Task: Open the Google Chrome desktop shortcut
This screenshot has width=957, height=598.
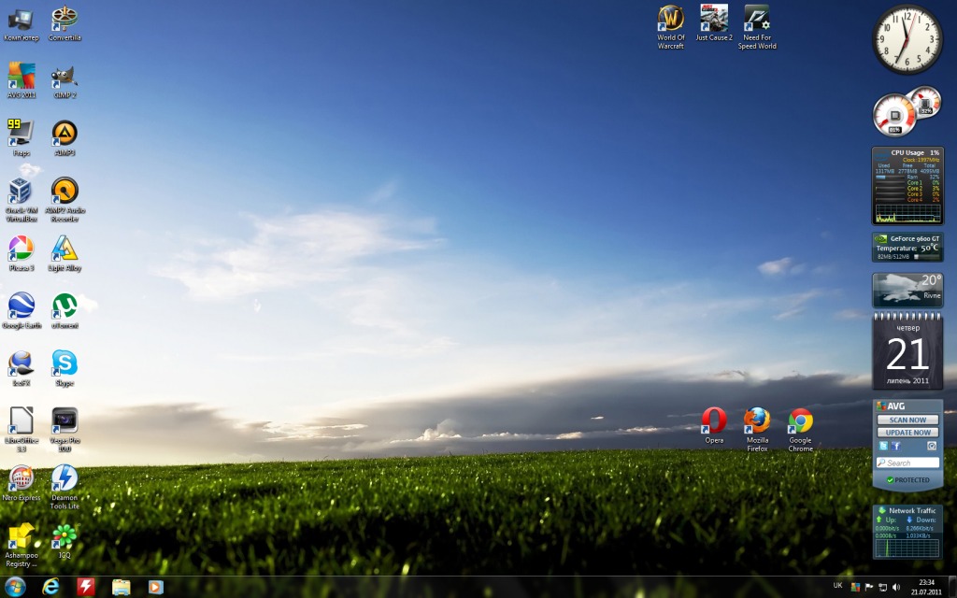Action: pyautogui.click(x=800, y=430)
